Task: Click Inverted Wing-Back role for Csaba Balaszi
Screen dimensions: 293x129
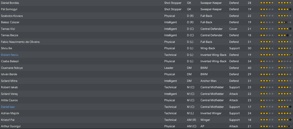Action: 214,61
